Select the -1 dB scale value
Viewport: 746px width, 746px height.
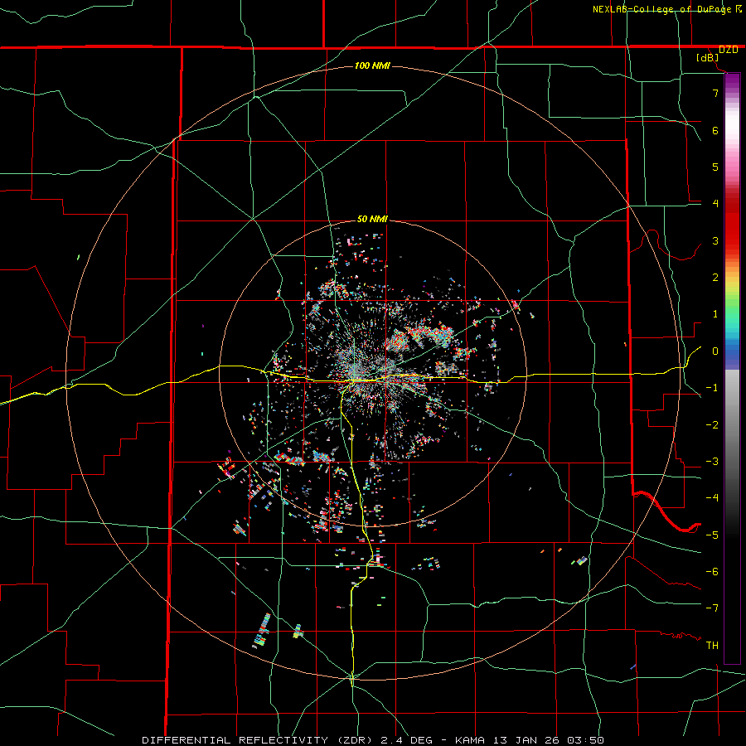tap(712, 388)
